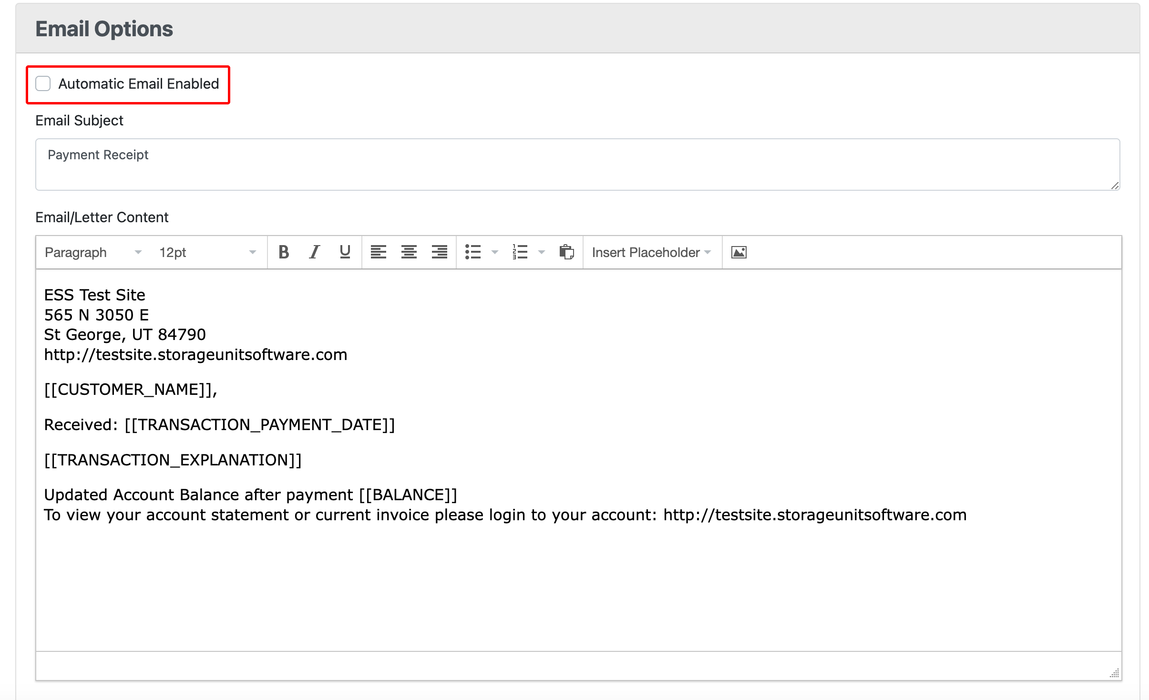
Task: Enable Automatic Email Enabled checkbox
Action: [x=43, y=83]
